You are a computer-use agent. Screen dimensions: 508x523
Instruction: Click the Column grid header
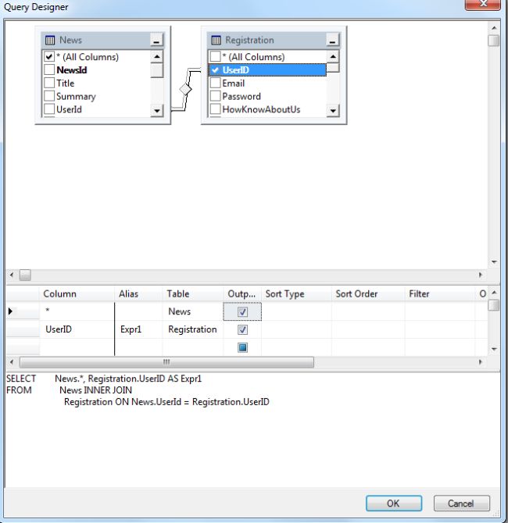coord(77,294)
